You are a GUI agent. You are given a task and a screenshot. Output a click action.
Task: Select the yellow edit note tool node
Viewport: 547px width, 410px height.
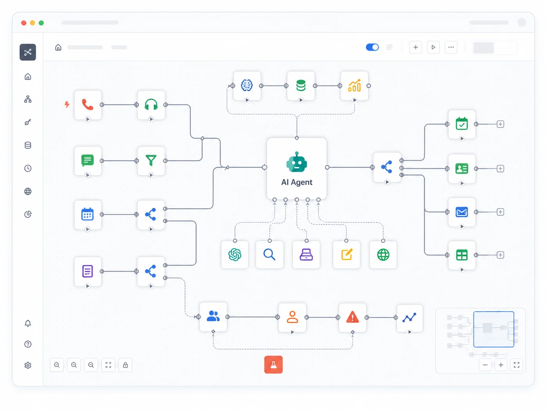point(347,255)
